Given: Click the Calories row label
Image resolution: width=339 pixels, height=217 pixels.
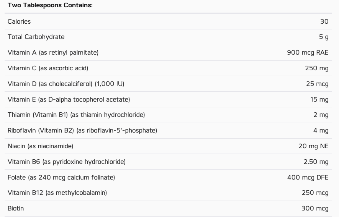Looking at the screenshot, I should click(x=19, y=21).
